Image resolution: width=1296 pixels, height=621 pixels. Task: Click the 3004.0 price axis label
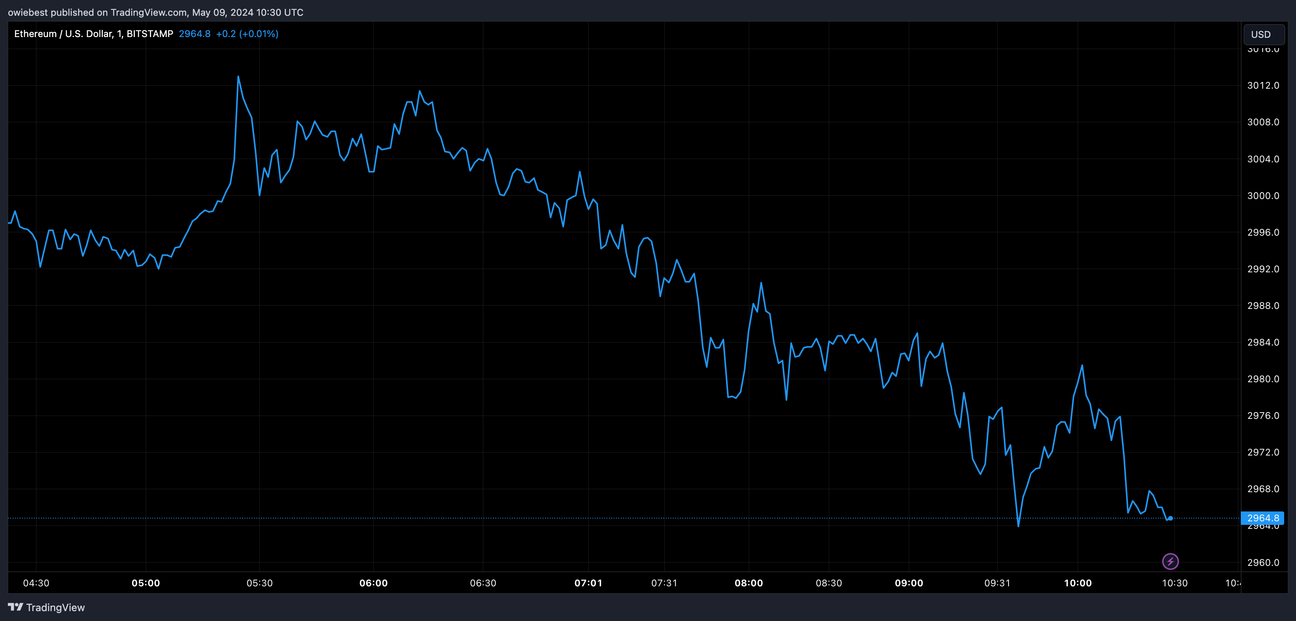pos(1263,159)
